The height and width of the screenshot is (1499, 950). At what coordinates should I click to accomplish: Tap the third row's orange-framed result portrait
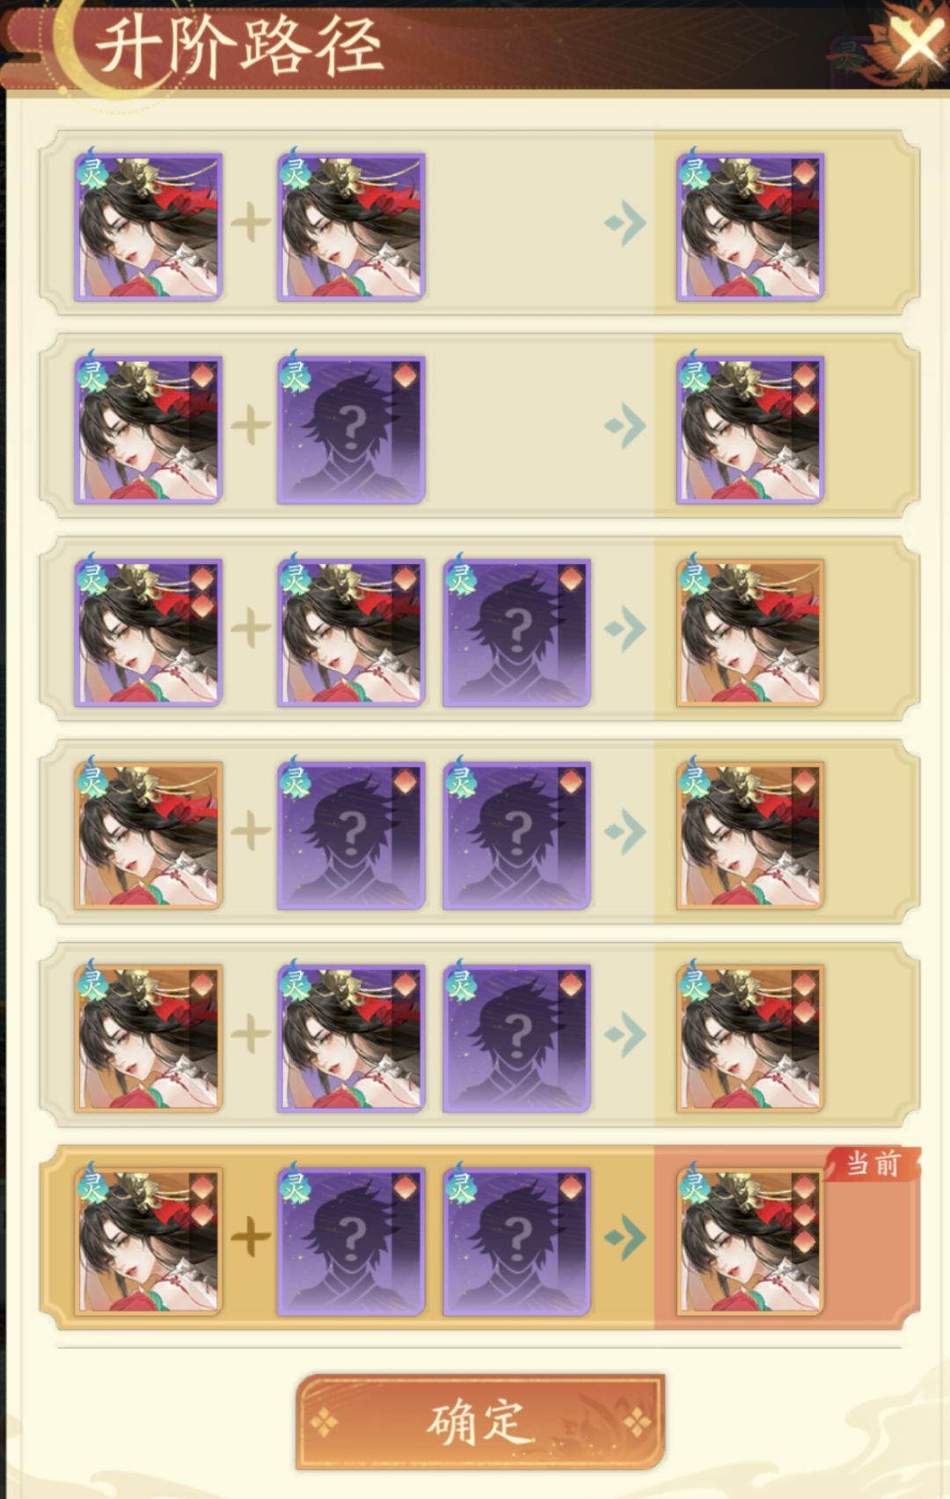(x=749, y=632)
